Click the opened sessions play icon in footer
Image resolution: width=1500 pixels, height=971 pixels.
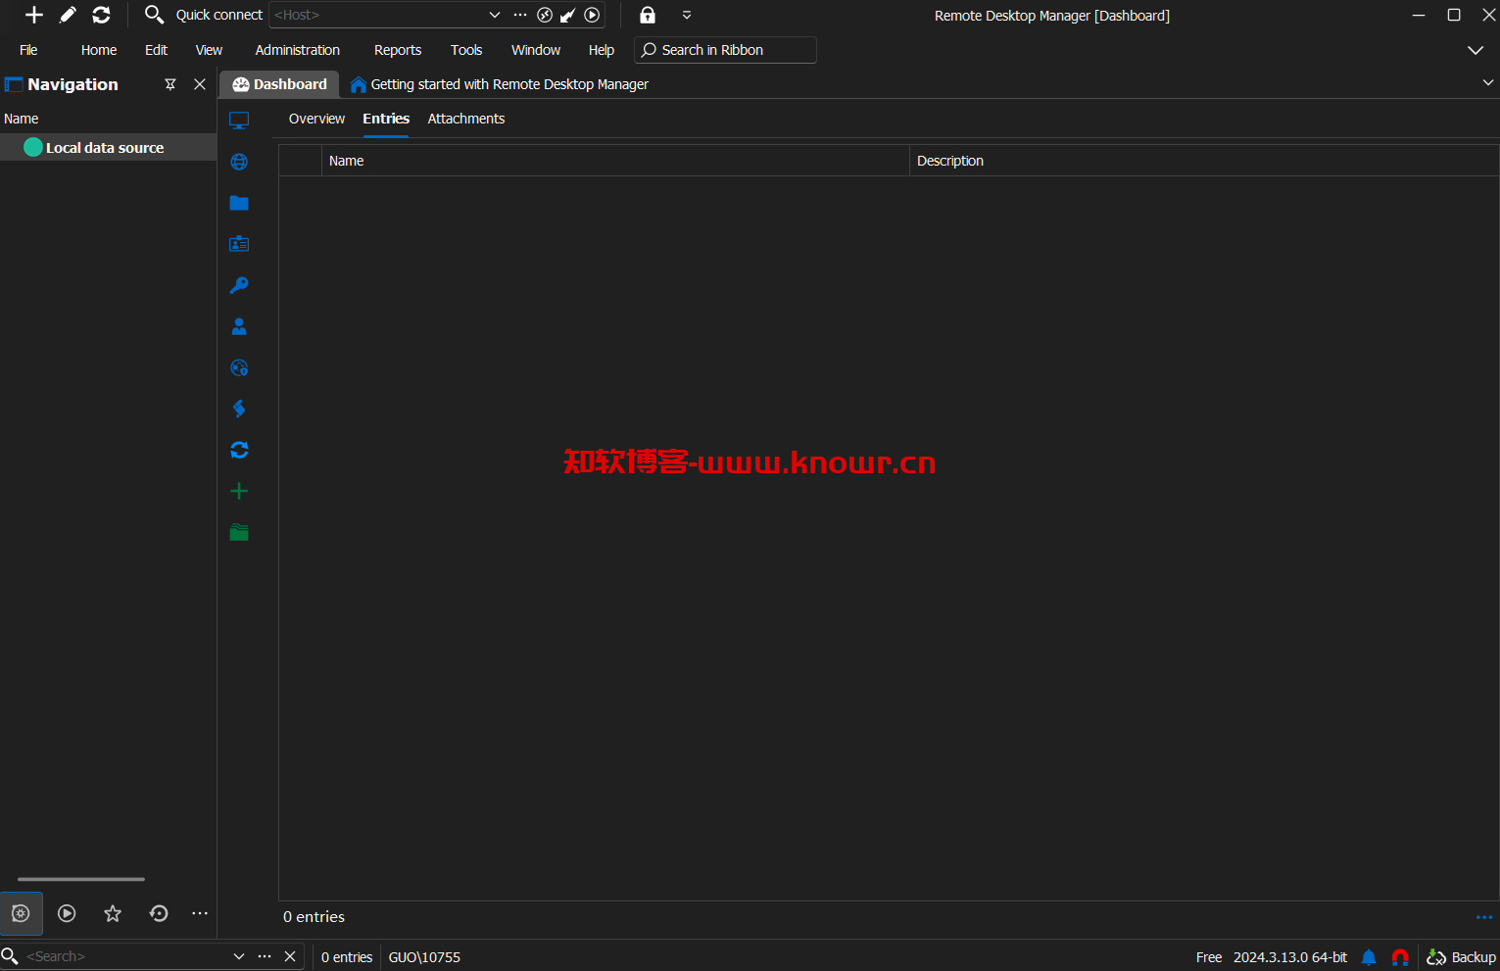click(x=67, y=913)
